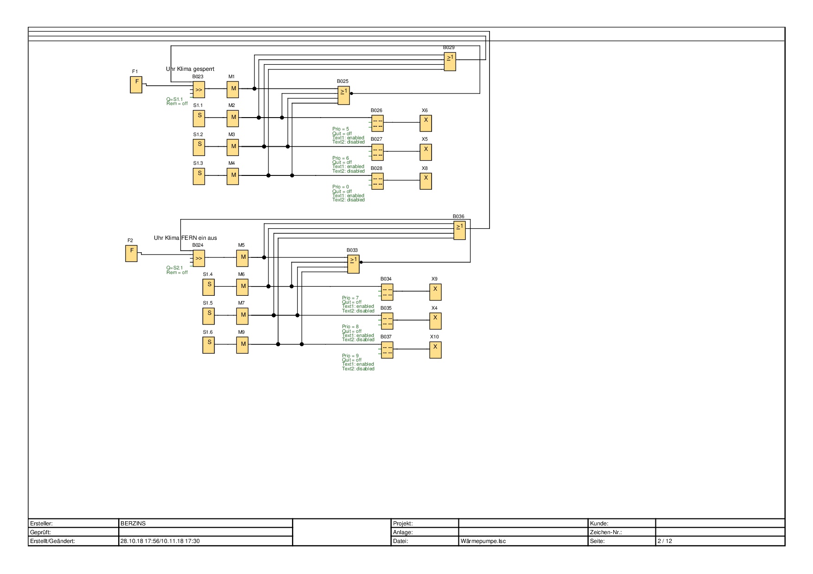Click the 'Geprüft:' footer label
This screenshot has height=574, width=813.
click(40, 532)
